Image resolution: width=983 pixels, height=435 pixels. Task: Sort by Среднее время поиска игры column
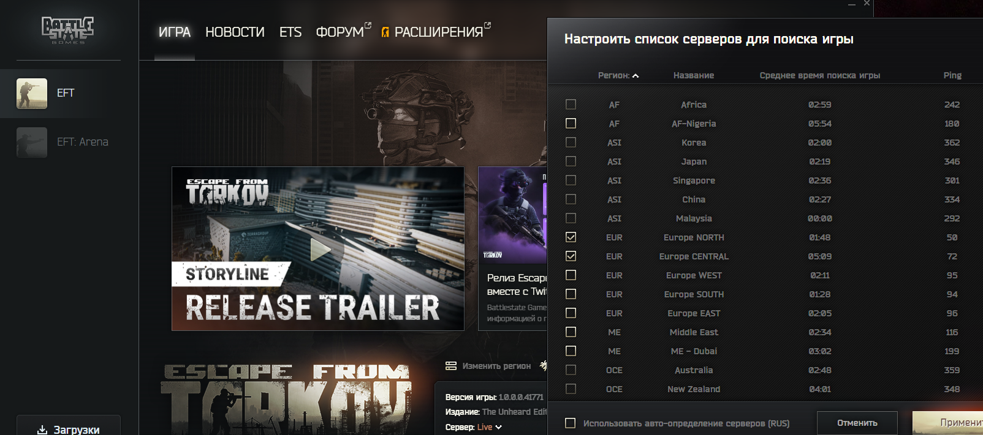(x=820, y=75)
